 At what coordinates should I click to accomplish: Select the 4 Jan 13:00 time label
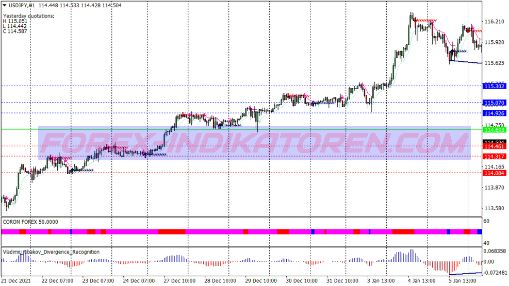point(422,281)
